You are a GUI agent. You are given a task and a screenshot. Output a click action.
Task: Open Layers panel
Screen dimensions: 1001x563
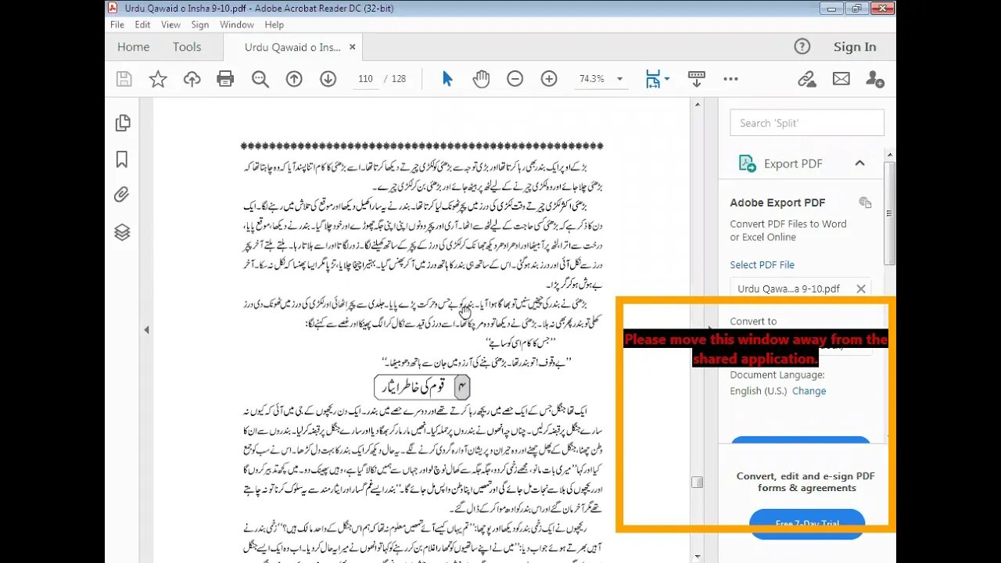[122, 232]
